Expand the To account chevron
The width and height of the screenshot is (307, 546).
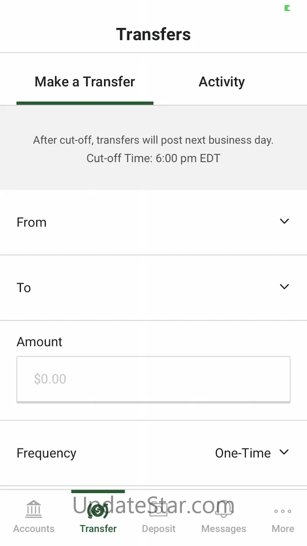284,287
